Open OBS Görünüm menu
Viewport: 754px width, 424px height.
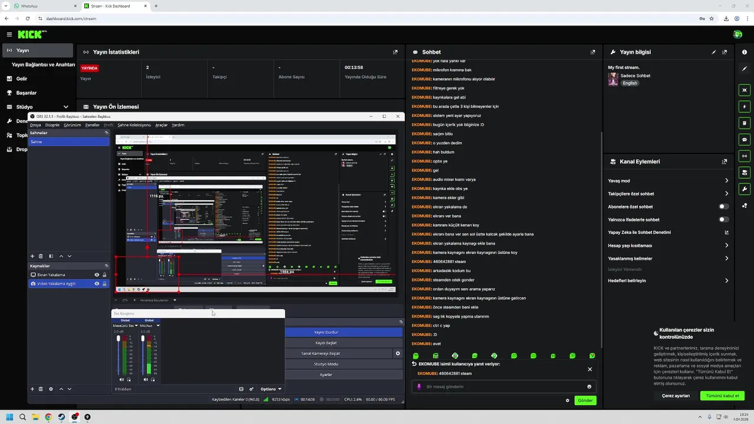tap(72, 125)
